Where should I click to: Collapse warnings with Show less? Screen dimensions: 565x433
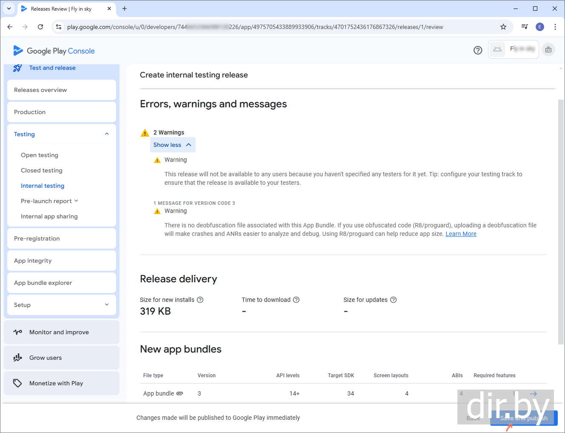(x=172, y=145)
